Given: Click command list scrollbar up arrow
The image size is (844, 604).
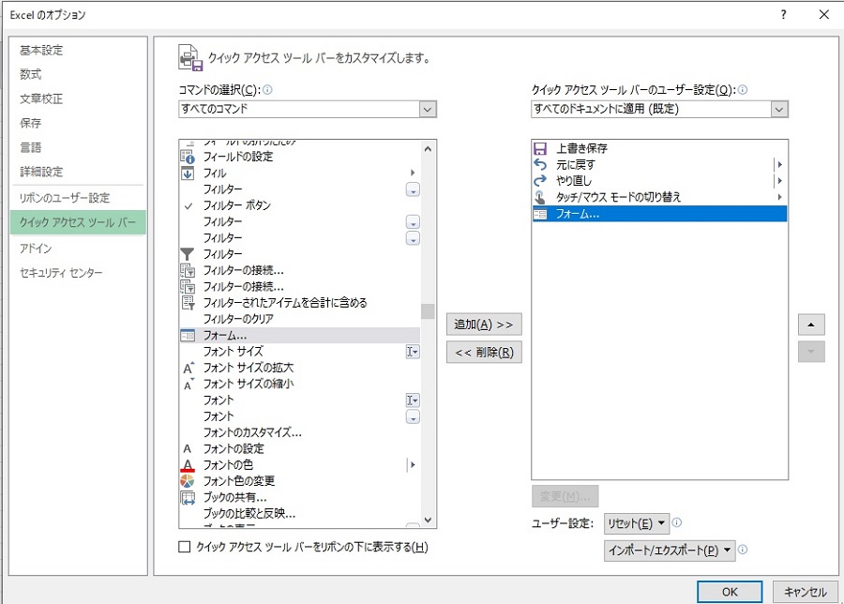Looking at the screenshot, I should [x=428, y=148].
